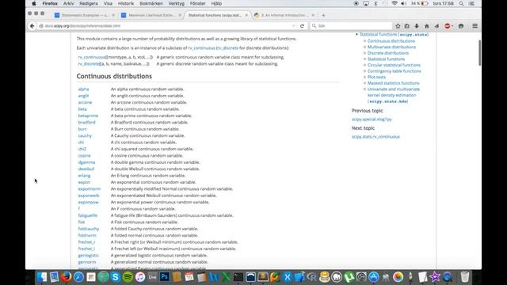Open iTunes from the dock
The image size is (507, 285).
click(140, 277)
